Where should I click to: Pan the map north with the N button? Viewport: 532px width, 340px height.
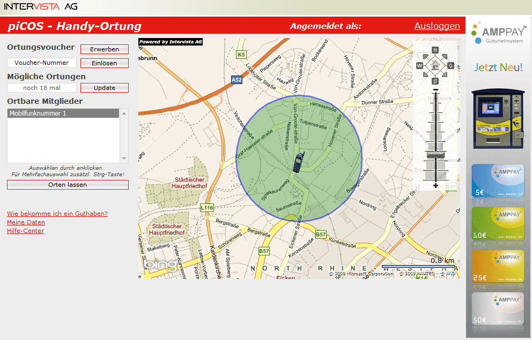[435, 50]
